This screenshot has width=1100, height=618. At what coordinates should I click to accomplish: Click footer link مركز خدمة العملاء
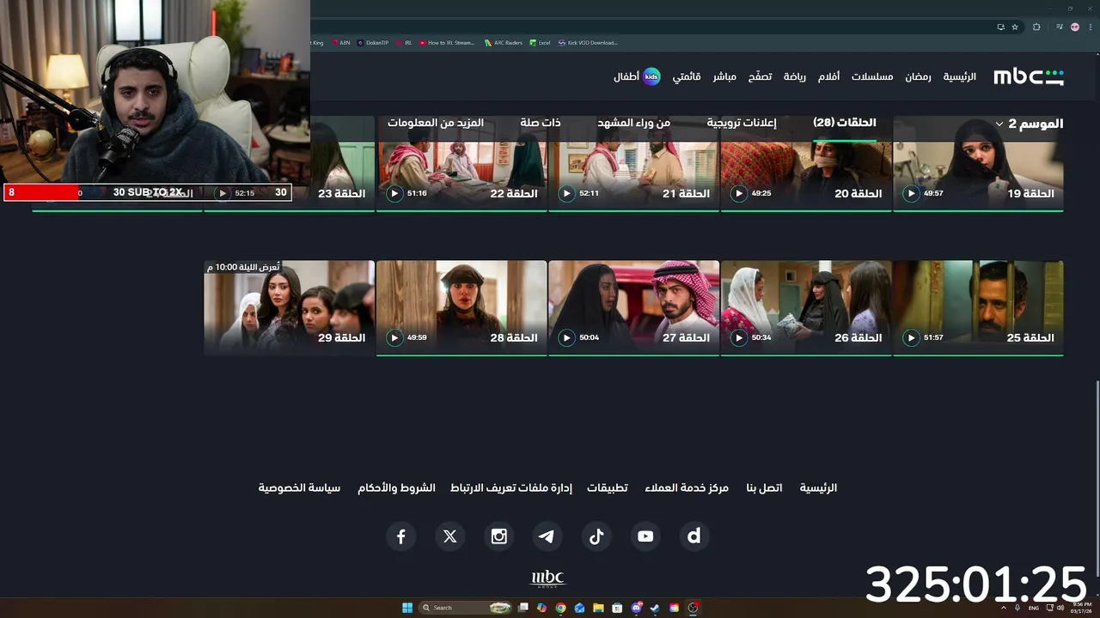pyautogui.click(x=687, y=488)
